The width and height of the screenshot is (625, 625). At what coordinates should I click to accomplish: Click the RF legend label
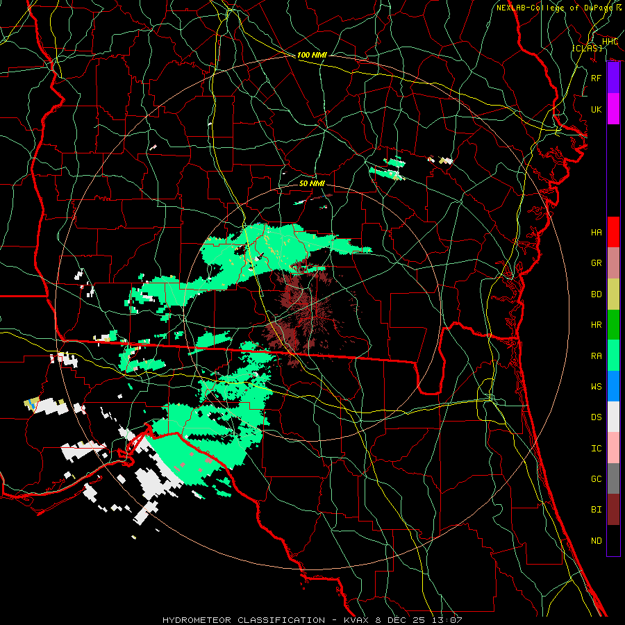click(596, 78)
